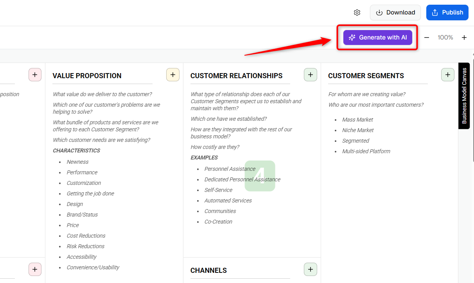
Task: Add item to Channels section
Action: [311, 269]
